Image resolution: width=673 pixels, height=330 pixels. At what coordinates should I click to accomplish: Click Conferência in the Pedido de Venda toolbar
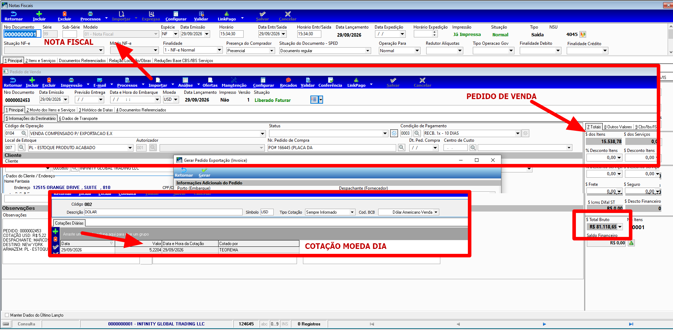330,82
